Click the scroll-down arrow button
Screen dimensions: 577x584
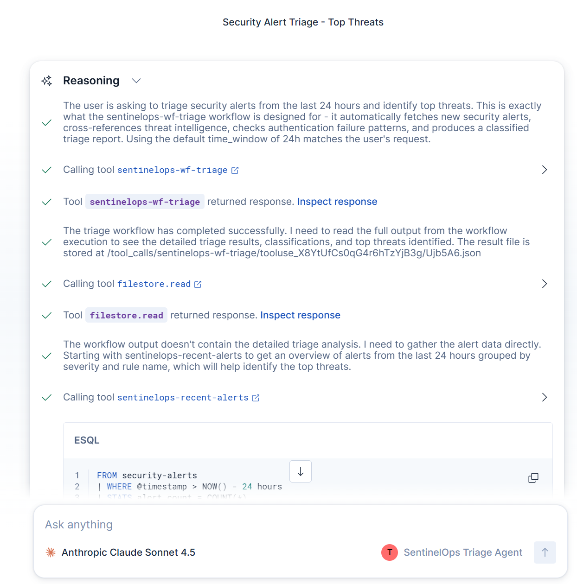point(301,471)
